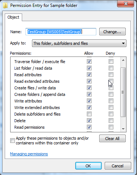Click the Change... button

(x=112, y=32)
